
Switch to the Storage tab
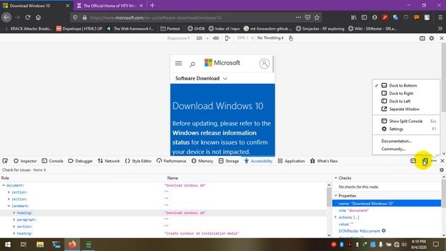(229, 161)
